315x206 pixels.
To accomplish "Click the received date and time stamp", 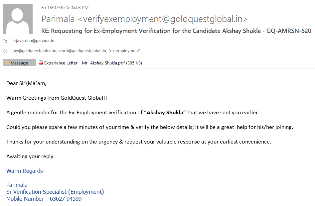I will coord(65,7).
